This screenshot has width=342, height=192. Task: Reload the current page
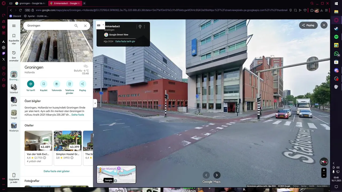coord(20,10)
